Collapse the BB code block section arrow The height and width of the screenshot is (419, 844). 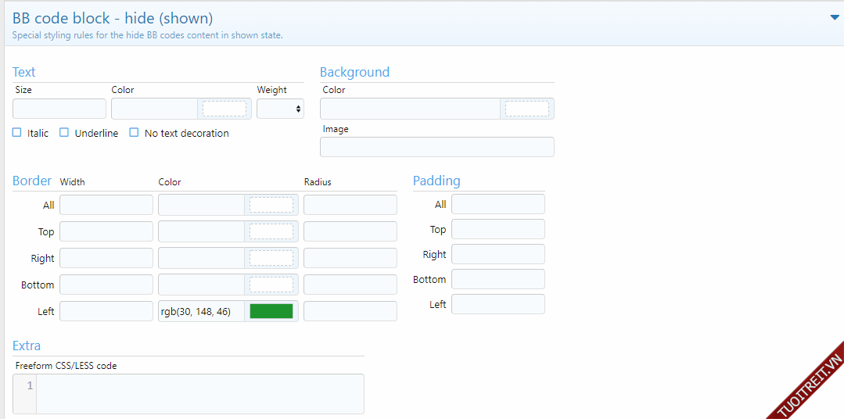pos(834,18)
